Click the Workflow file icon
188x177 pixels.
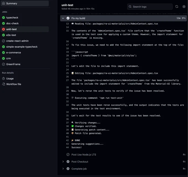click(4, 84)
